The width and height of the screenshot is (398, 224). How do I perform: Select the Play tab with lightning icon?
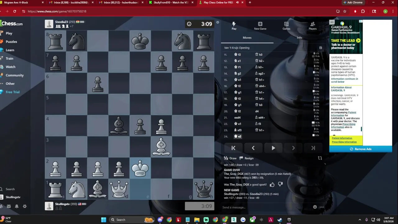[234, 26]
